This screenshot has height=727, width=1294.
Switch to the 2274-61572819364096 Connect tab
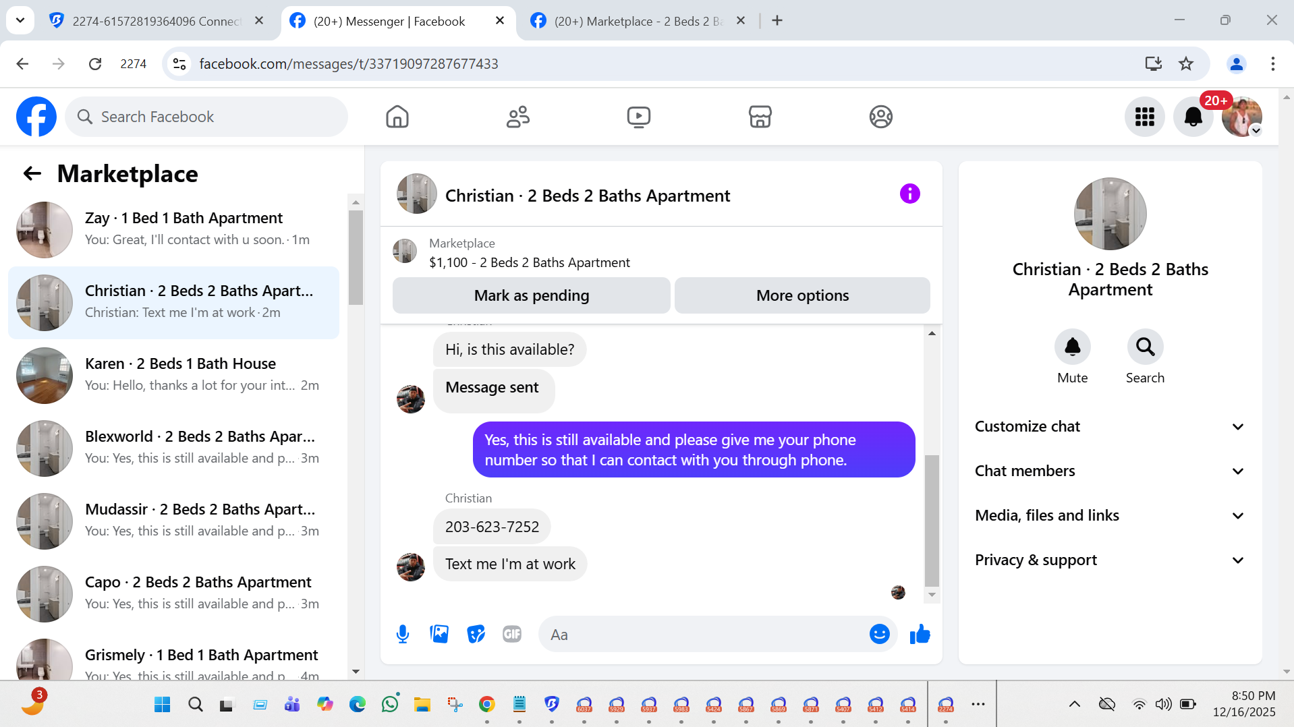click(x=157, y=21)
